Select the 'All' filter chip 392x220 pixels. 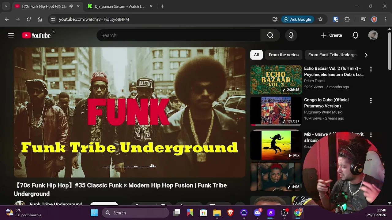(256, 55)
